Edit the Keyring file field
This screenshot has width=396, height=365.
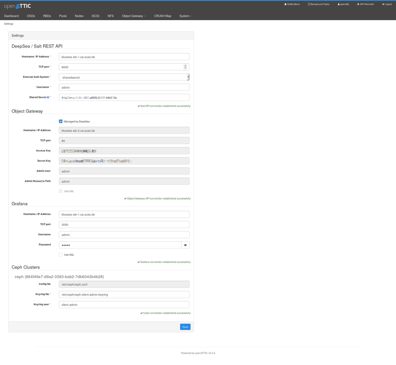(x=124, y=294)
